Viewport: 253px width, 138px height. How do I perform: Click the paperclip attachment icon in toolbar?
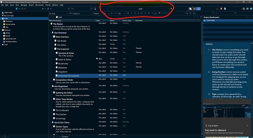coord(48,9)
